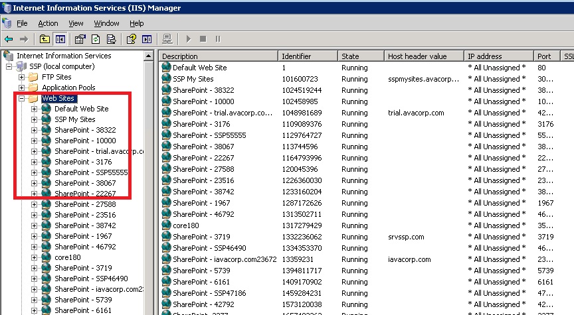Click tree pane scroll up arrow
574x315 pixels.
tap(149, 56)
